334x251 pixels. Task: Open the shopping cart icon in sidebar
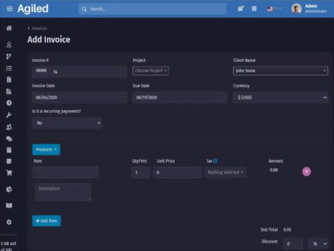pos(9,172)
